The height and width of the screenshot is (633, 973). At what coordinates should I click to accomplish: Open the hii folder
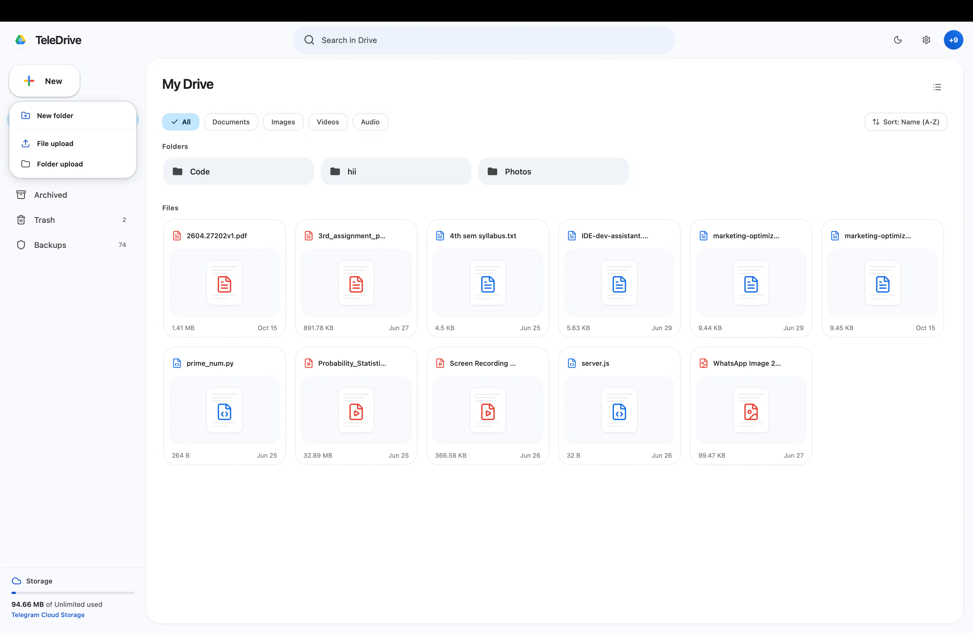pos(396,171)
